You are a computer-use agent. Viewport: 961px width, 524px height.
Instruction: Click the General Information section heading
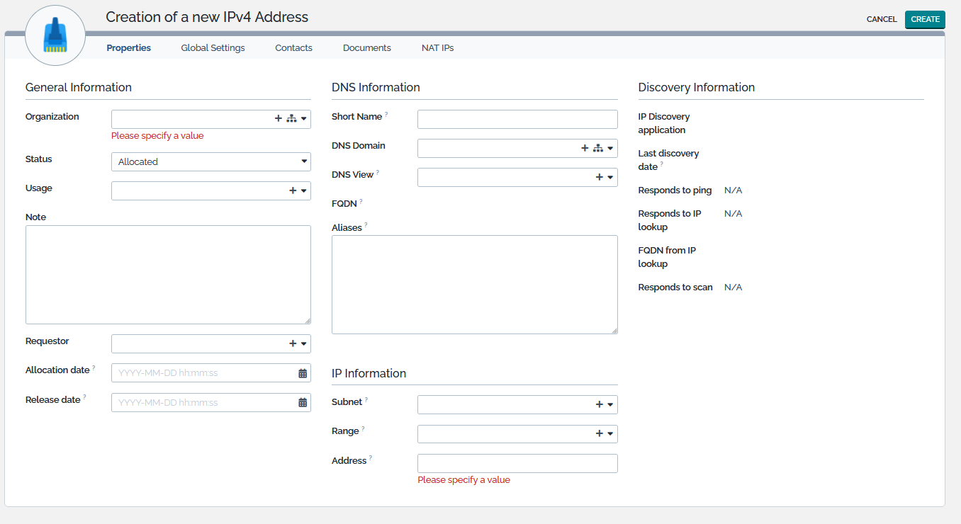point(79,87)
